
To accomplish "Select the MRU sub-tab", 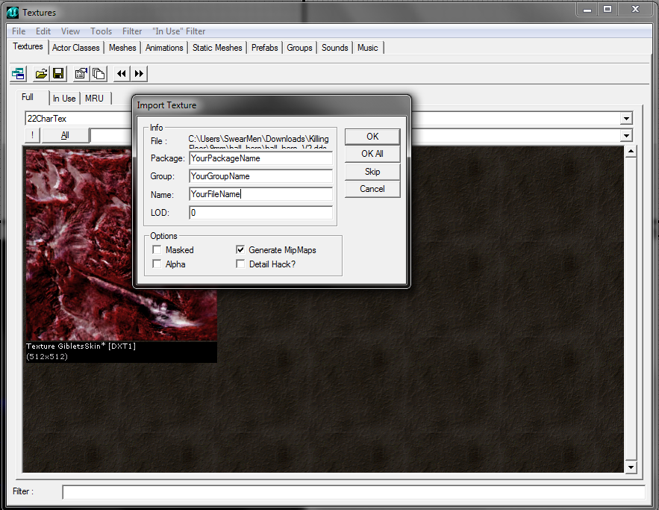I will (x=94, y=99).
